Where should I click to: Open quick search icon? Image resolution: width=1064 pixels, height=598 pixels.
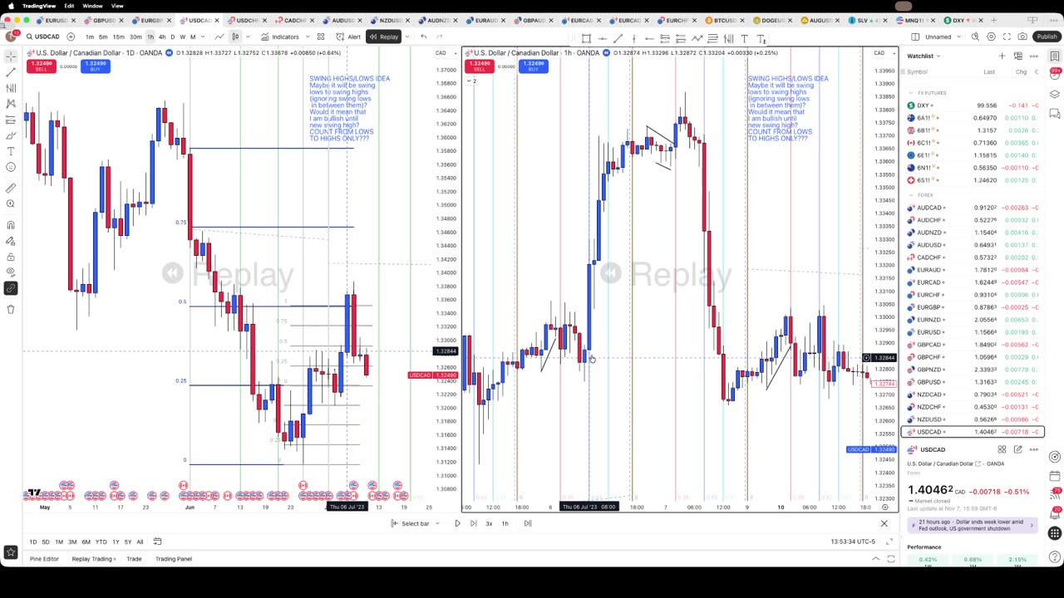pyautogui.click(x=975, y=37)
